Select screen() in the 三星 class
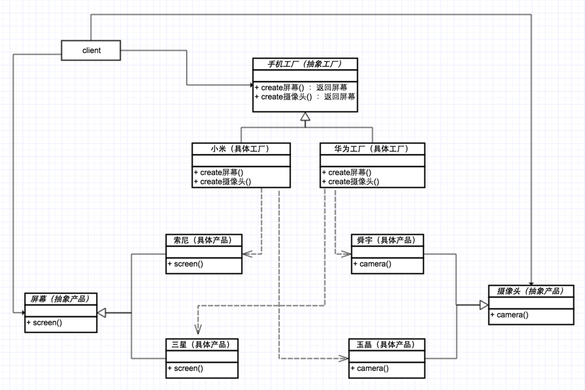Screen dimensions: 585x390 pos(186,368)
